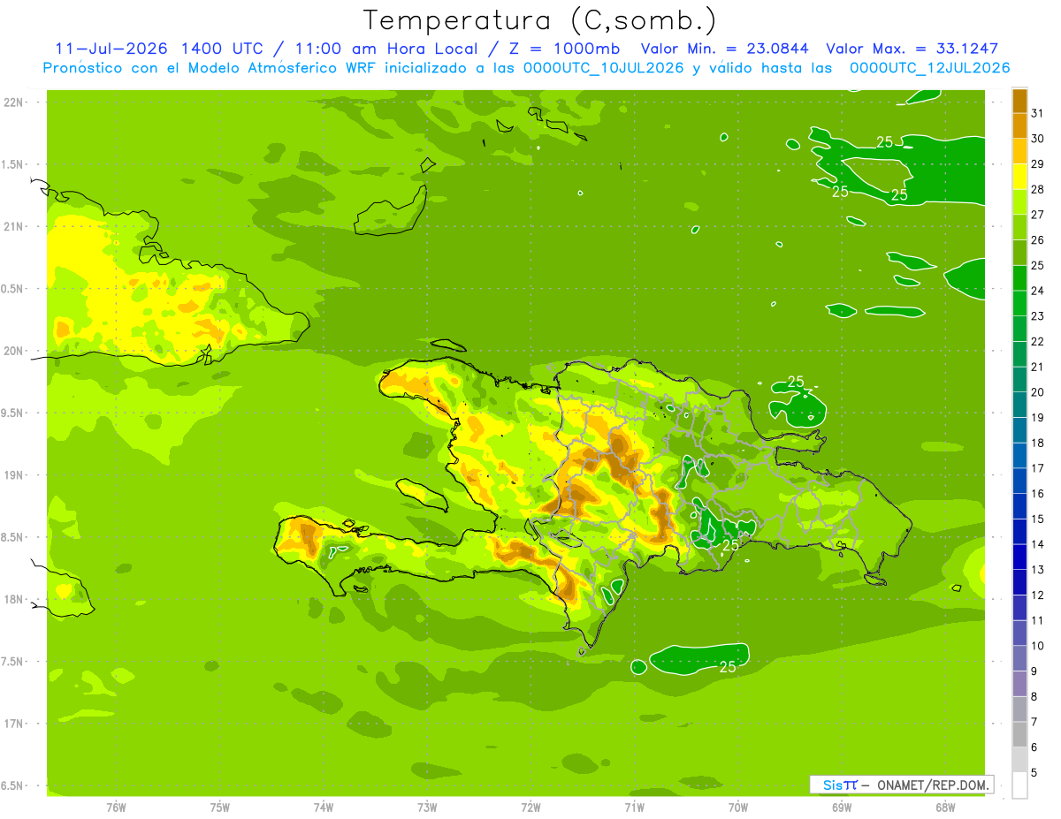The width and height of the screenshot is (1061, 819).
Task: Click legend swatch between 12 and 13
Action: (x=1019, y=581)
